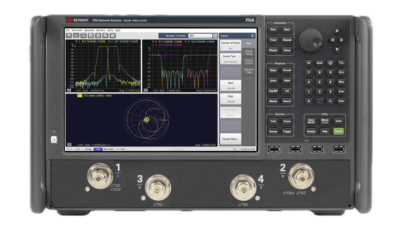Click the window 4 badge in the Smith chart
Viewport: 409px width, 230px height.
[x=69, y=144]
